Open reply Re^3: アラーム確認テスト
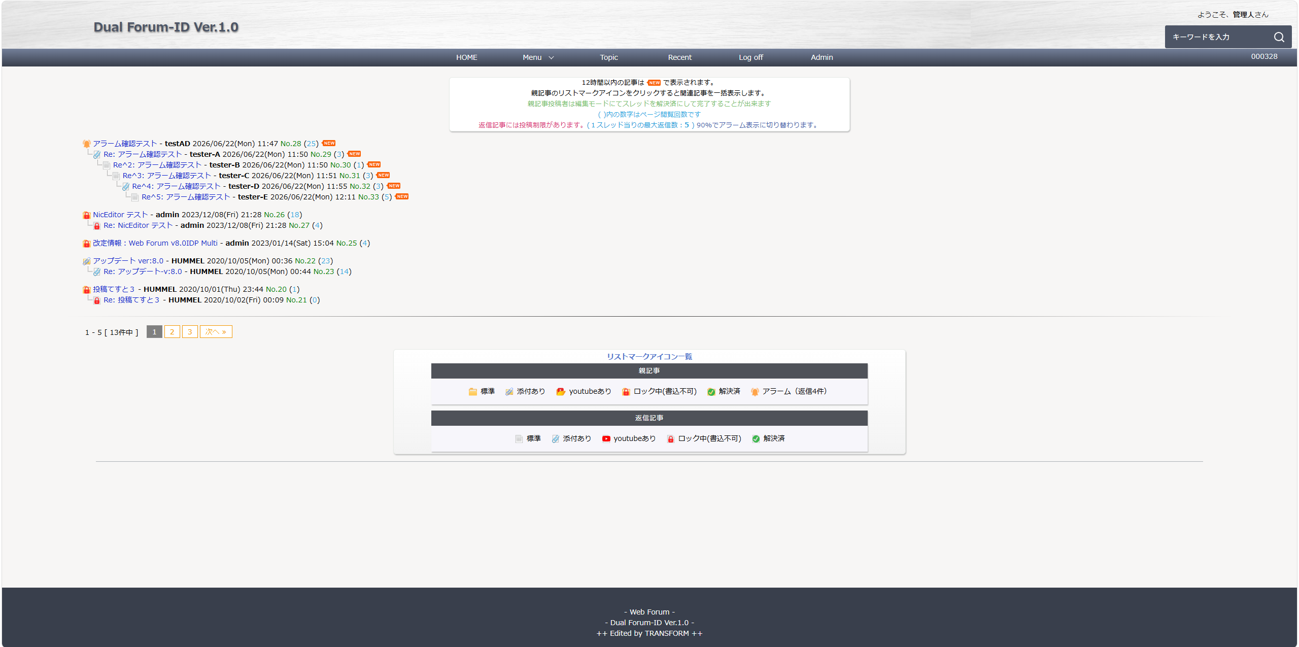Image resolution: width=1299 pixels, height=647 pixels. pos(167,176)
